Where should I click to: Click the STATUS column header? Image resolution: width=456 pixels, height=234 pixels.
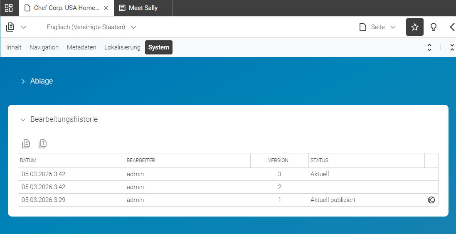pos(367,160)
